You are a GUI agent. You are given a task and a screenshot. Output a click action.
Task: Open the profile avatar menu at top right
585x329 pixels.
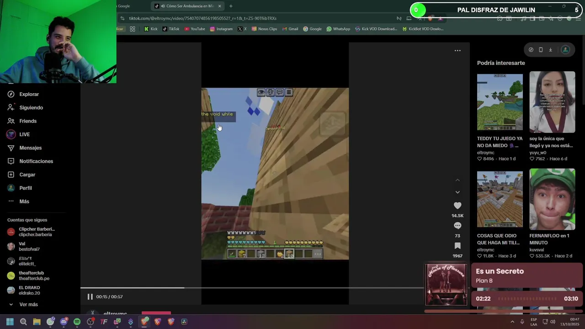(565, 50)
